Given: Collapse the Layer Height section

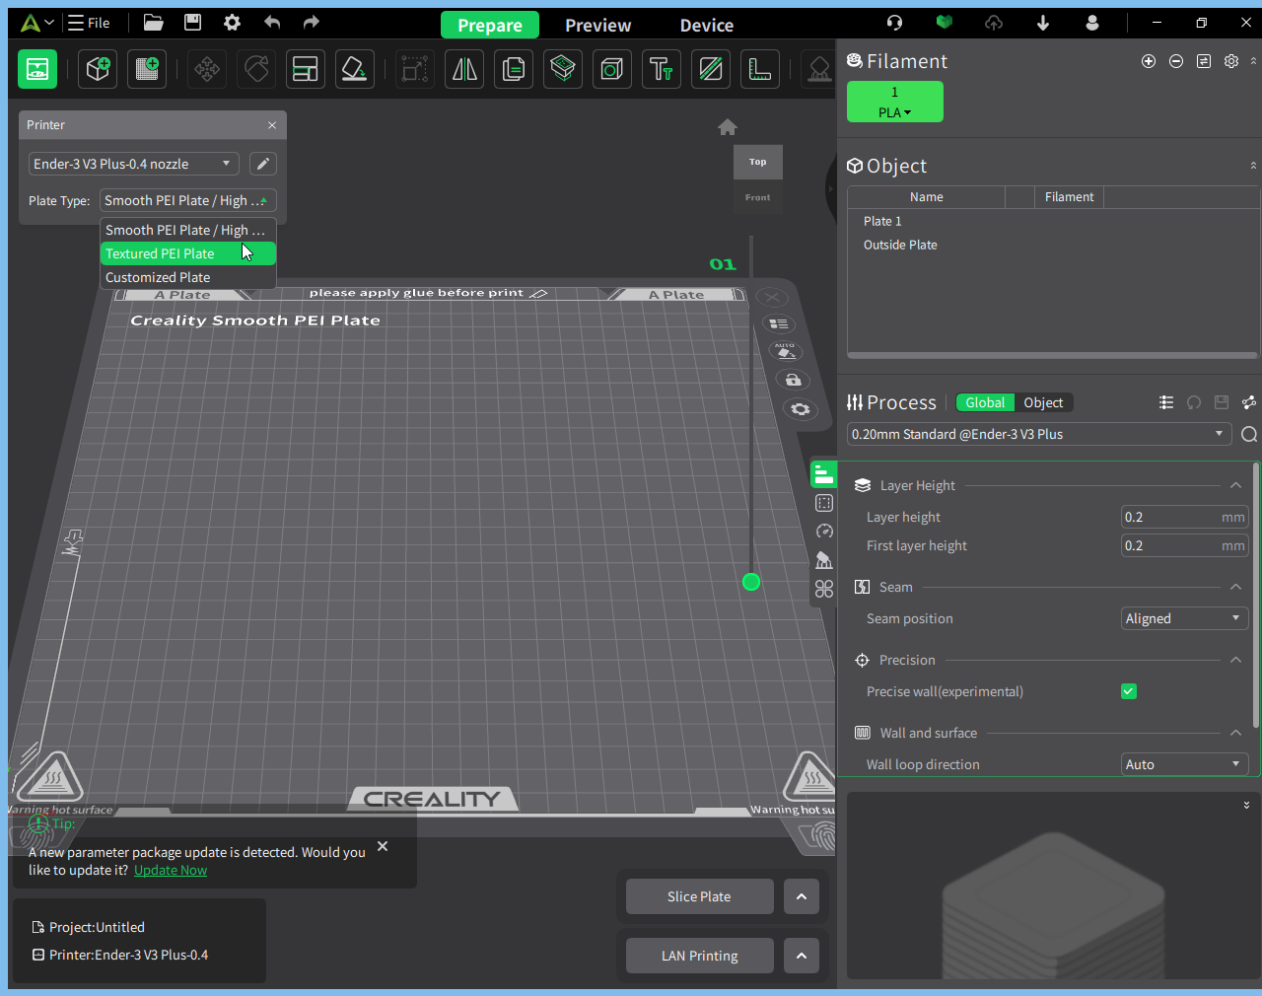Looking at the screenshot, I should 1235,485.
